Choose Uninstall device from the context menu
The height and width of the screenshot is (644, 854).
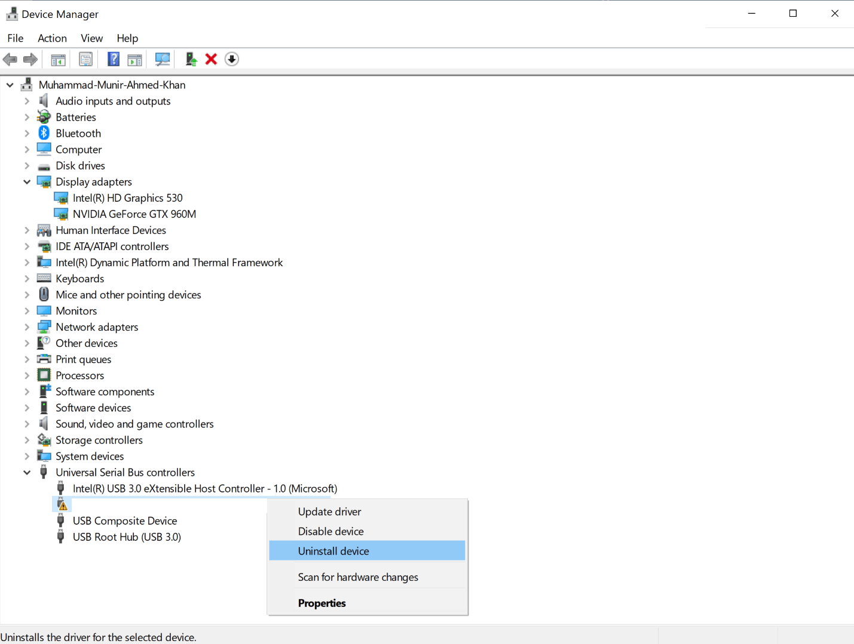point(333,551)
